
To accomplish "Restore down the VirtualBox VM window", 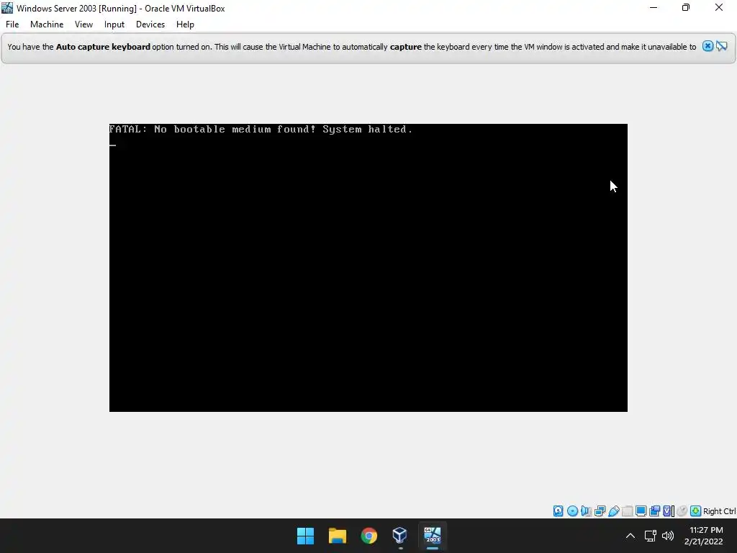I will point(686,7).
